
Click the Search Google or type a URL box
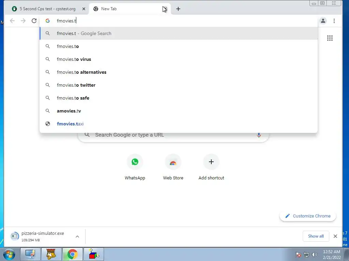173,135
